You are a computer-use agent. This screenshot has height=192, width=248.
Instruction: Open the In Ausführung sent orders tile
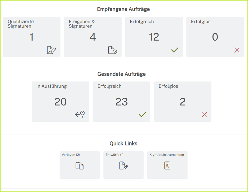pos(60,102)
